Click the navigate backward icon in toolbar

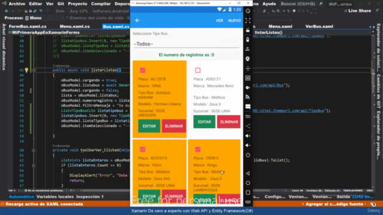click(6, 11)
